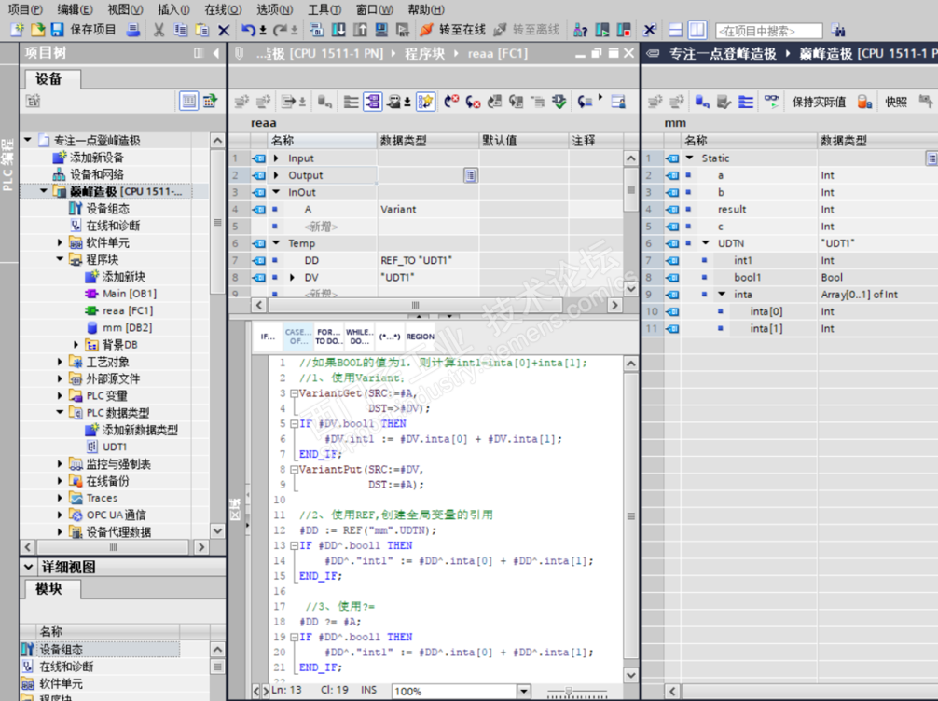The image size is (938, 701).
Task: Expand the Input section in interface table
Action: (278, 158)
